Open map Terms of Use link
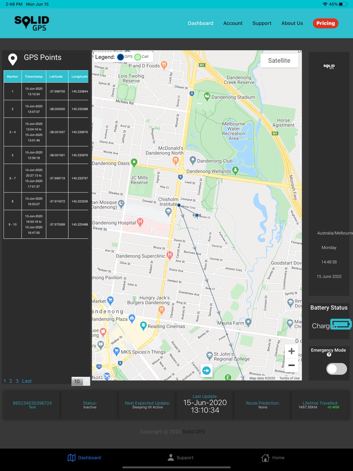This screenshot has width=353, height=471. [289, 378]
